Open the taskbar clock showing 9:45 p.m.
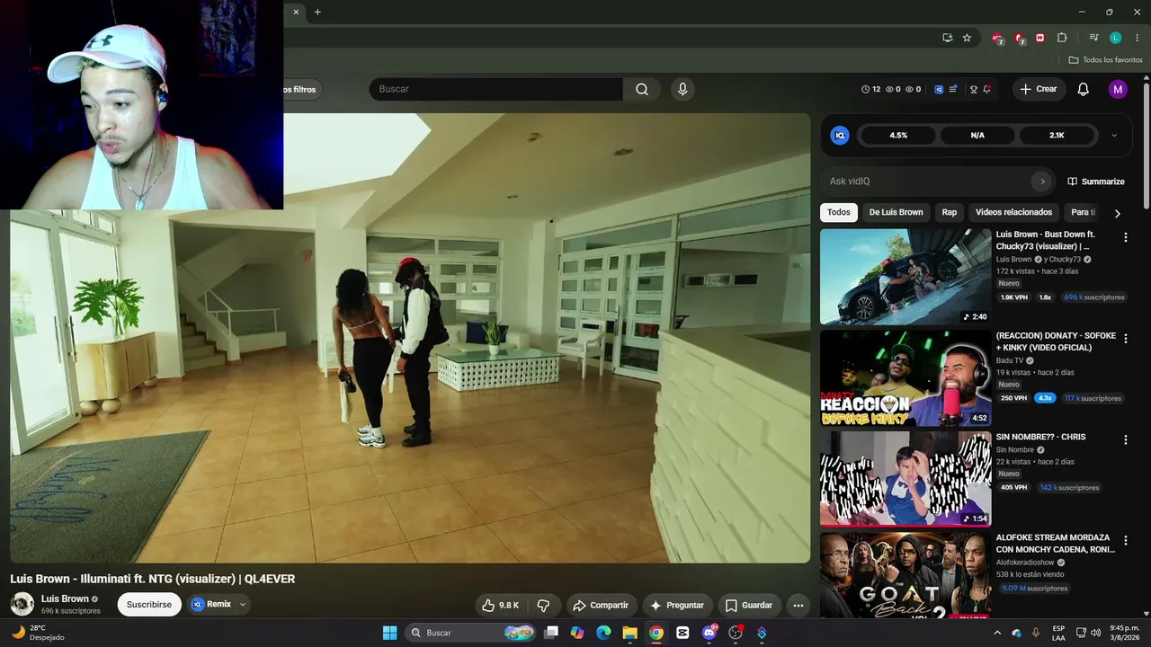Screen dimensions: 1151x647 (1124, 633)
